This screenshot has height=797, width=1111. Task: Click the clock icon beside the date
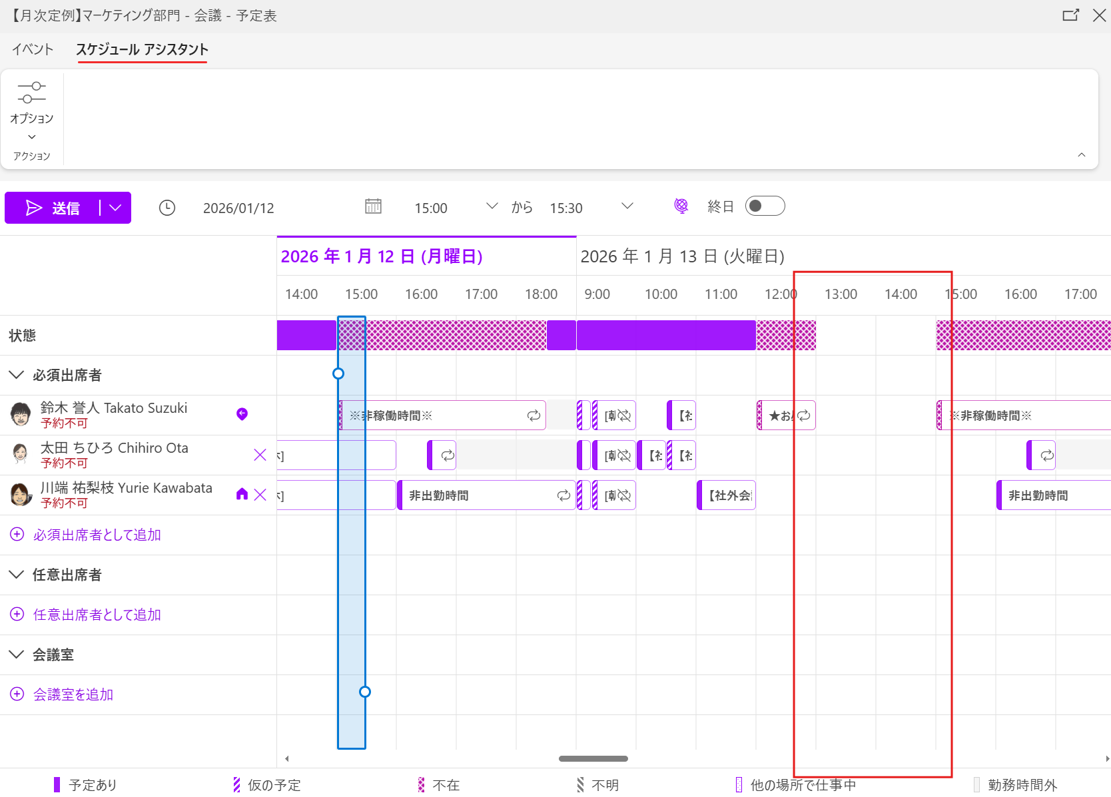(167, 208)
